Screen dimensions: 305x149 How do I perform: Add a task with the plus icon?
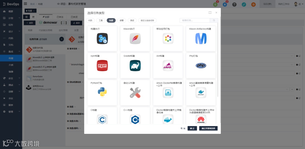(62, 39)
